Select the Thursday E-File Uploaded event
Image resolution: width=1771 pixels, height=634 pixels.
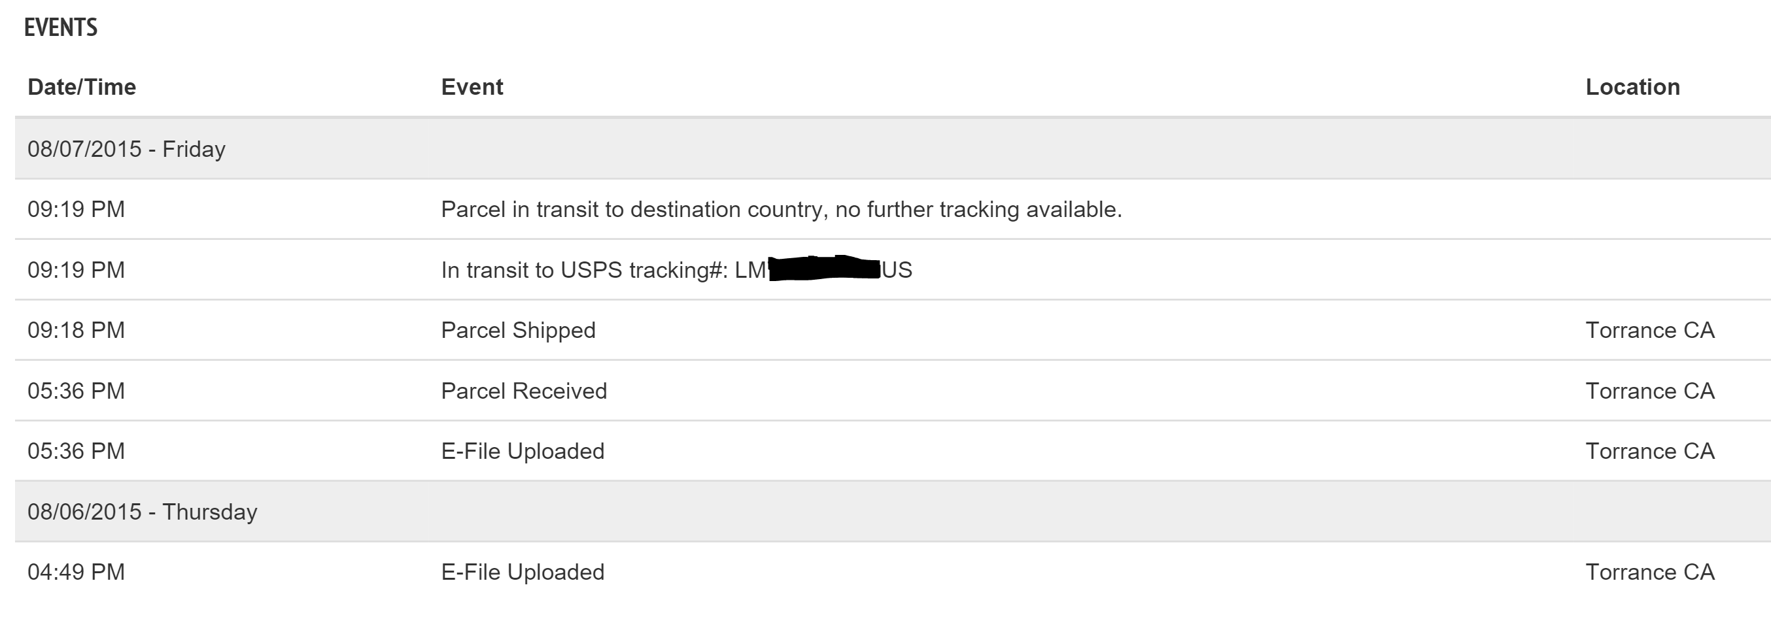pos(523,572)
